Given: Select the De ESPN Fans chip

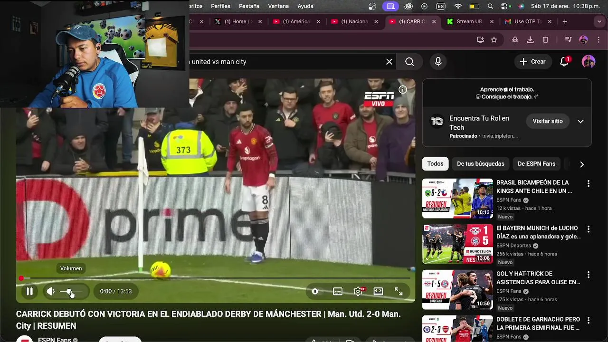Looking at the screenshot, I should click(x=536, y=164).
